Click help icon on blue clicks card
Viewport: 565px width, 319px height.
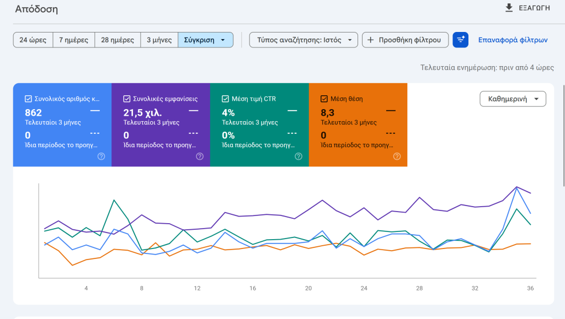102,156
